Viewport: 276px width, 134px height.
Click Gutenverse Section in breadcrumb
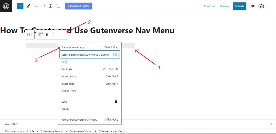pos(52,131)
